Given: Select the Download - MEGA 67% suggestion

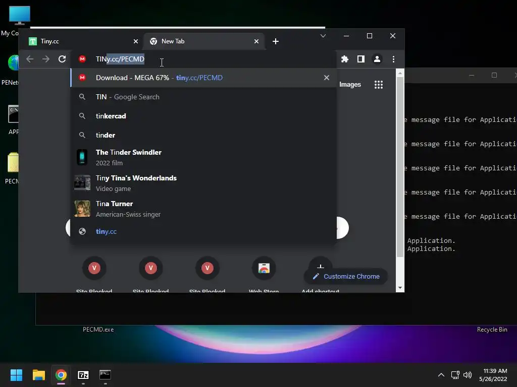Looking at the screenshot, I should tap(204, 78).
